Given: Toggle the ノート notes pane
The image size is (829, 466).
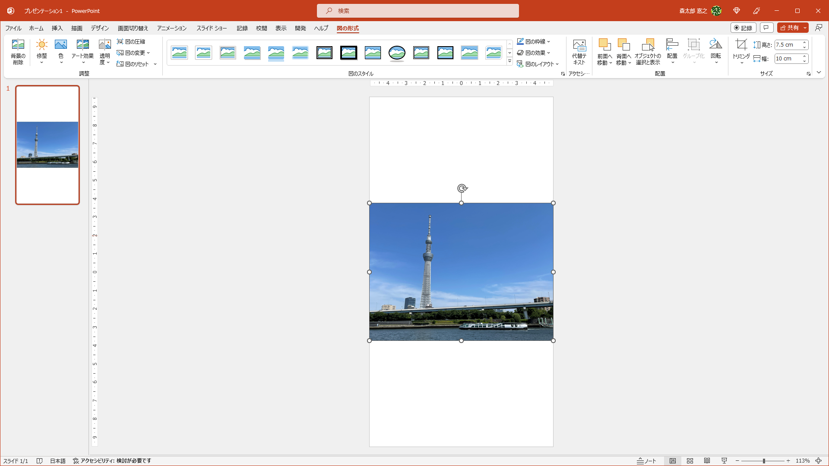Looking at the screenshot, I should (646, 461).
